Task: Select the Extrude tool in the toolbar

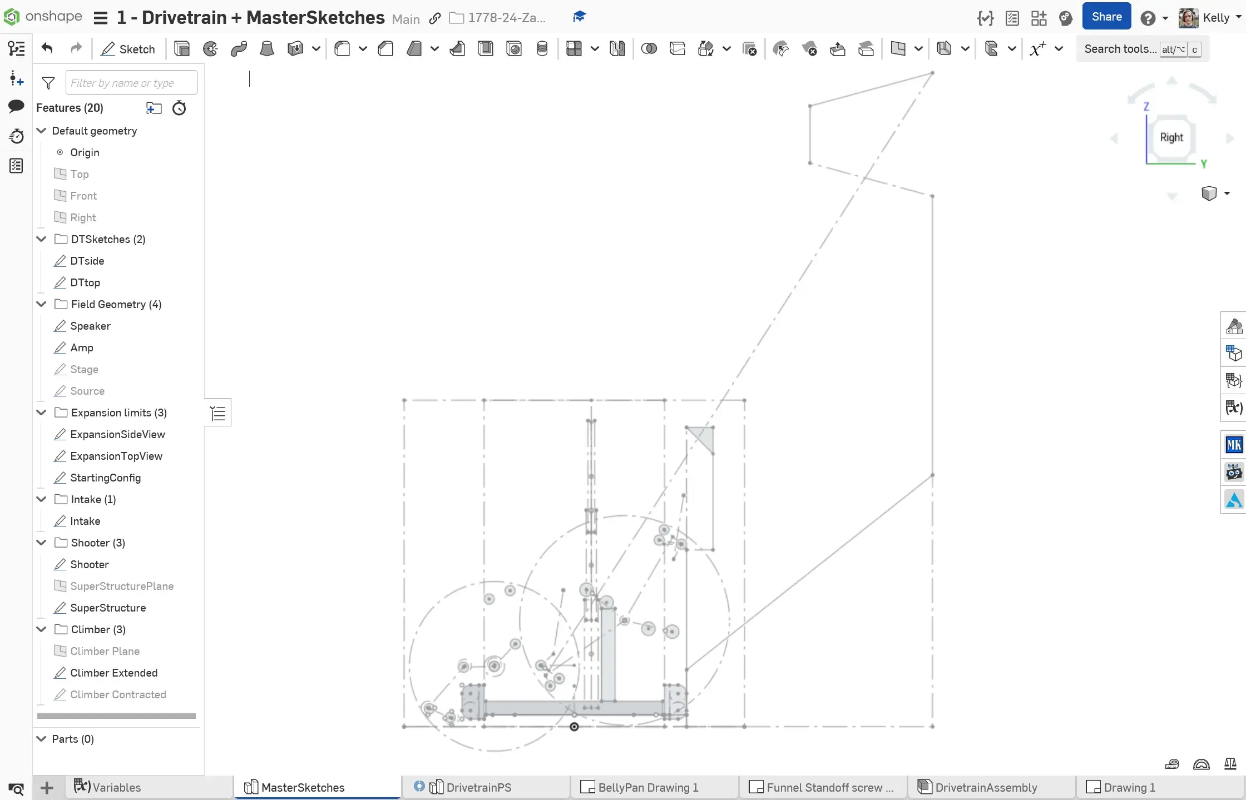Action: 182,49
